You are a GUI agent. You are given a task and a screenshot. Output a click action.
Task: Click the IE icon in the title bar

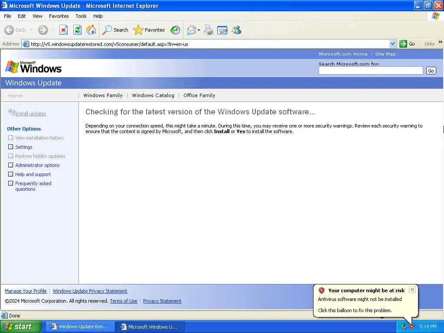4,5
